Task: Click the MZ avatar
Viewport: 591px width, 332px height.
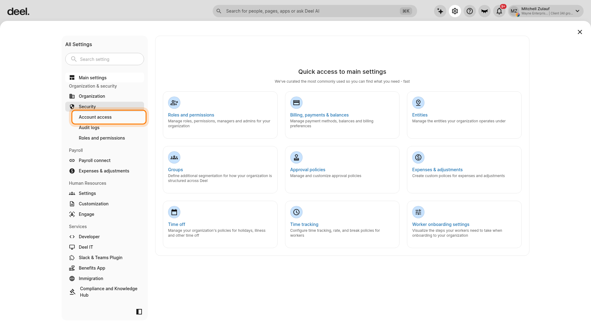Action: pyautogui.click(x=514, y=11)
